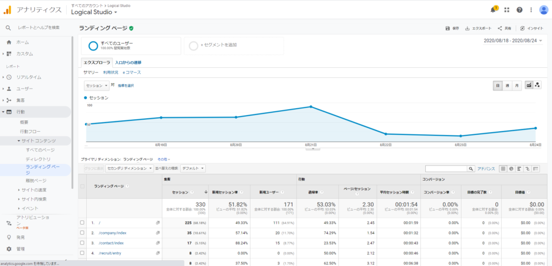Select the performance bar view icon
This screenshot has height=266, width=552.
tap(519, 169)
